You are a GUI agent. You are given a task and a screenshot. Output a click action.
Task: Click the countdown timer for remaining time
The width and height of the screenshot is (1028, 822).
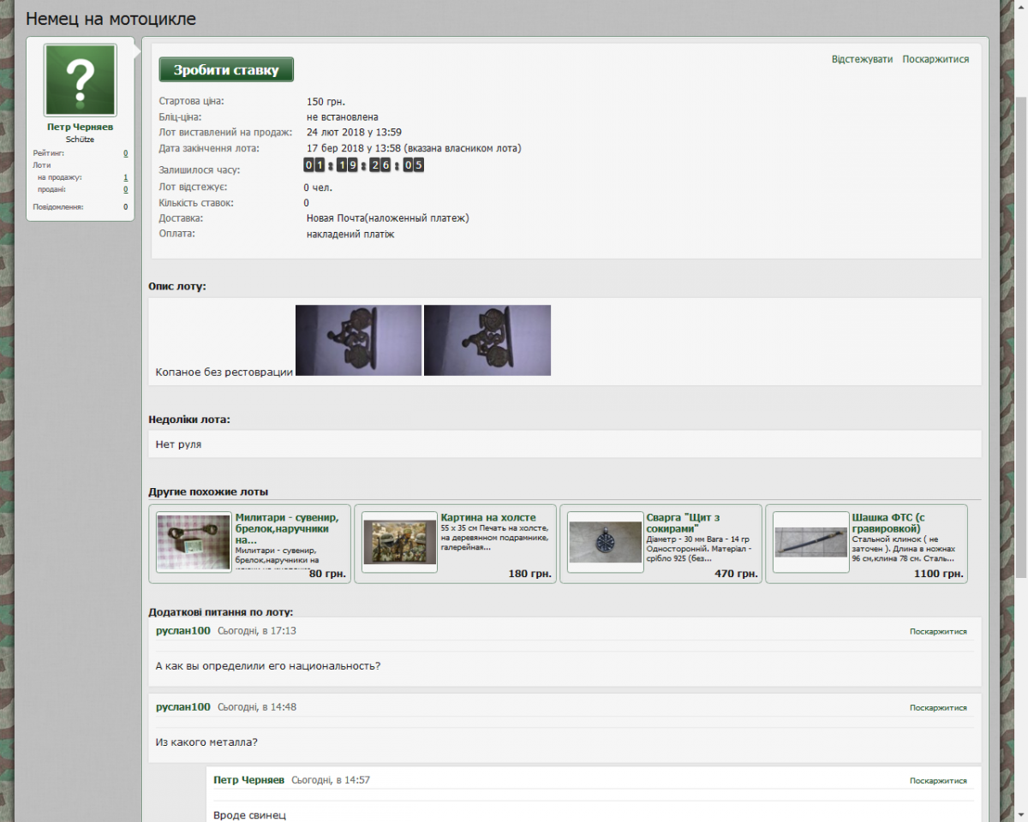coord(363,165)
